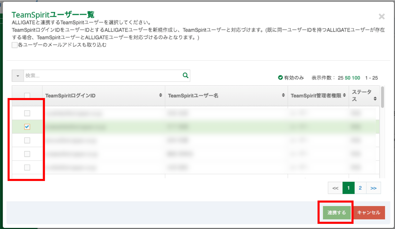This screenshot has width=395, height=229.
Task: Go to last page with >> icon
Action: pos(373,188)
